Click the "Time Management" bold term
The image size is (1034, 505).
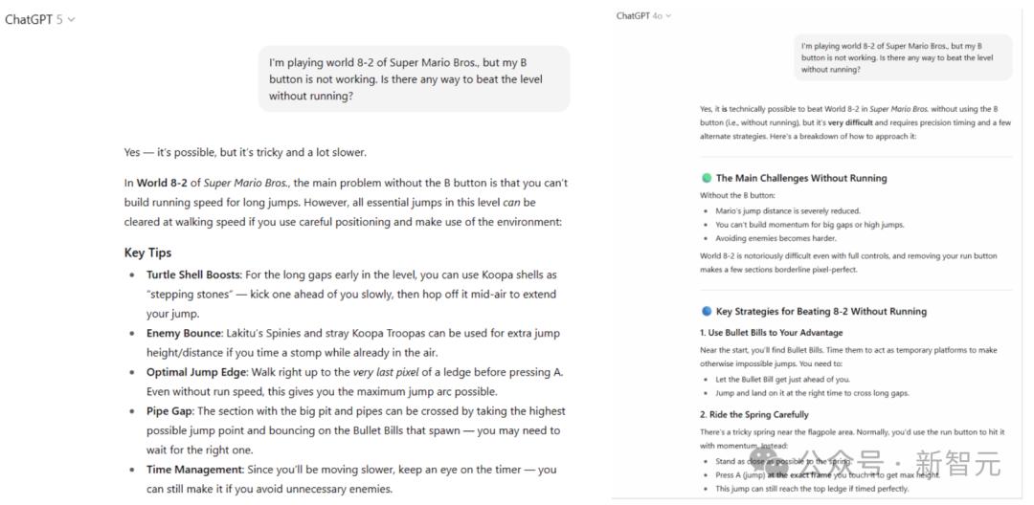pos(194,470)
